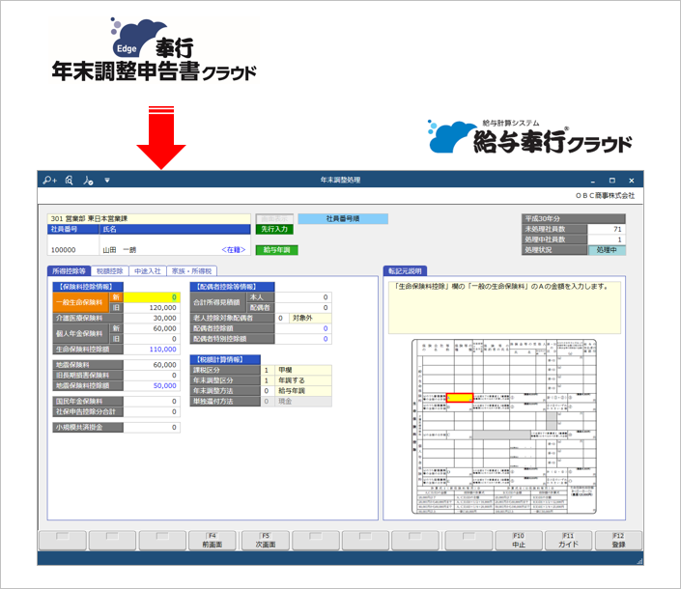Click the <在籍> status link
Image resolution: width=681 pixels, height=589 pixels.
click(x=233, y=250)
